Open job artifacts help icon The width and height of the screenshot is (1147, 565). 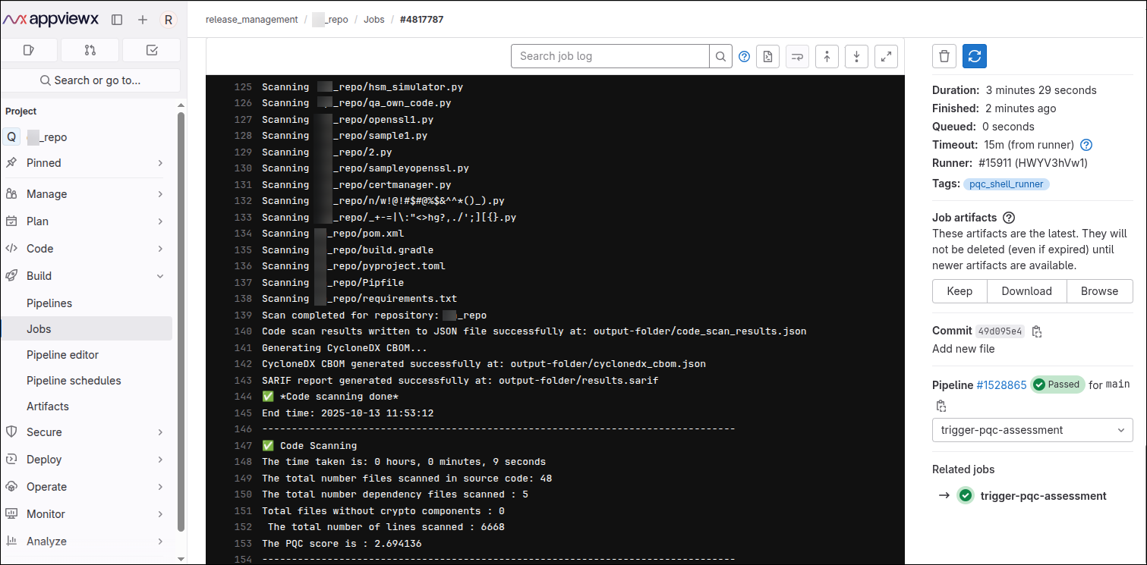[x=1009, y=218]
